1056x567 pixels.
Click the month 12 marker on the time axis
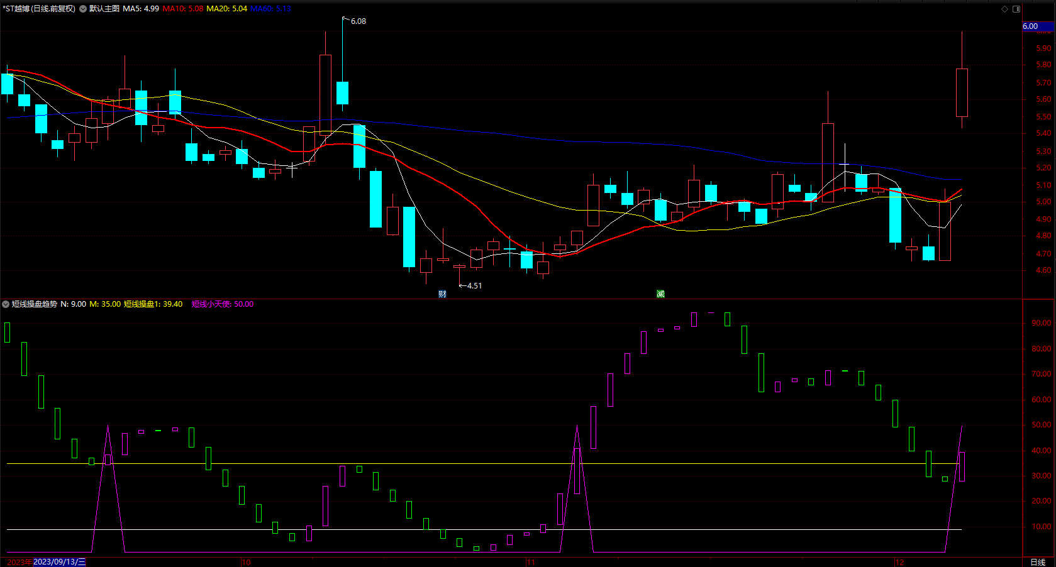point(899,562)
